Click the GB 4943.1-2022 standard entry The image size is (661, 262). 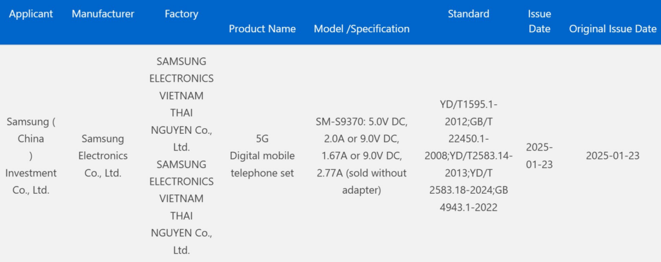click(x=469, y=199)
